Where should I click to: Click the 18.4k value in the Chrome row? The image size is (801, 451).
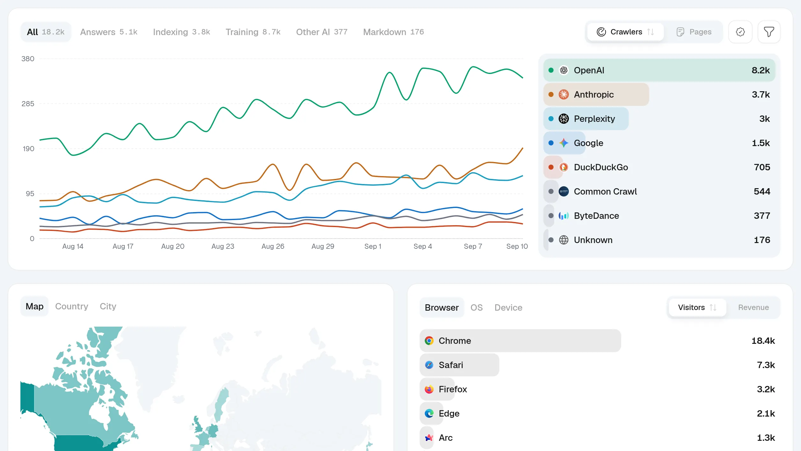tap(763, 341)
